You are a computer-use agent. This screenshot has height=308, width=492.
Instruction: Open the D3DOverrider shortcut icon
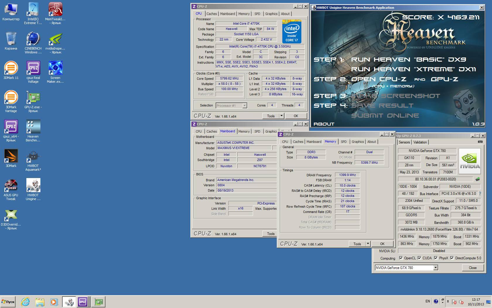pos(11,219)
